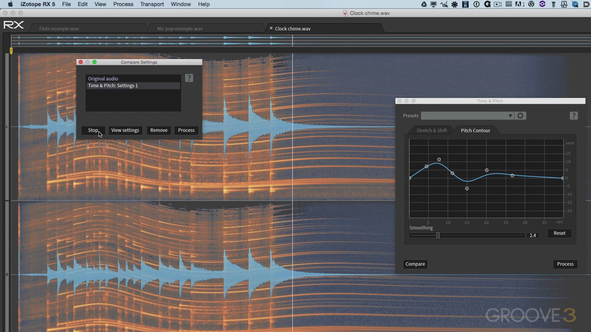Click the contour endpoint at the graph's right edge
Image resolution: width=591 pixels, height=332 pixels.
pyautogui.click(x=563, y=178)
